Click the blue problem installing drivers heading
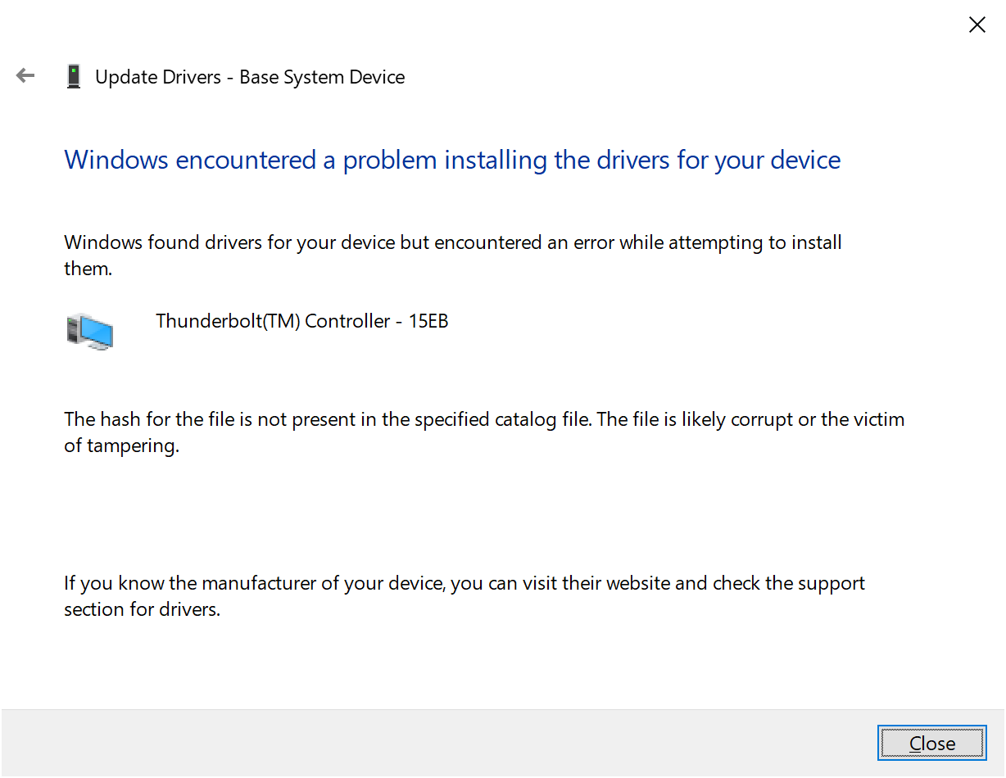The image size is (1006, 778). click(452, 160)
